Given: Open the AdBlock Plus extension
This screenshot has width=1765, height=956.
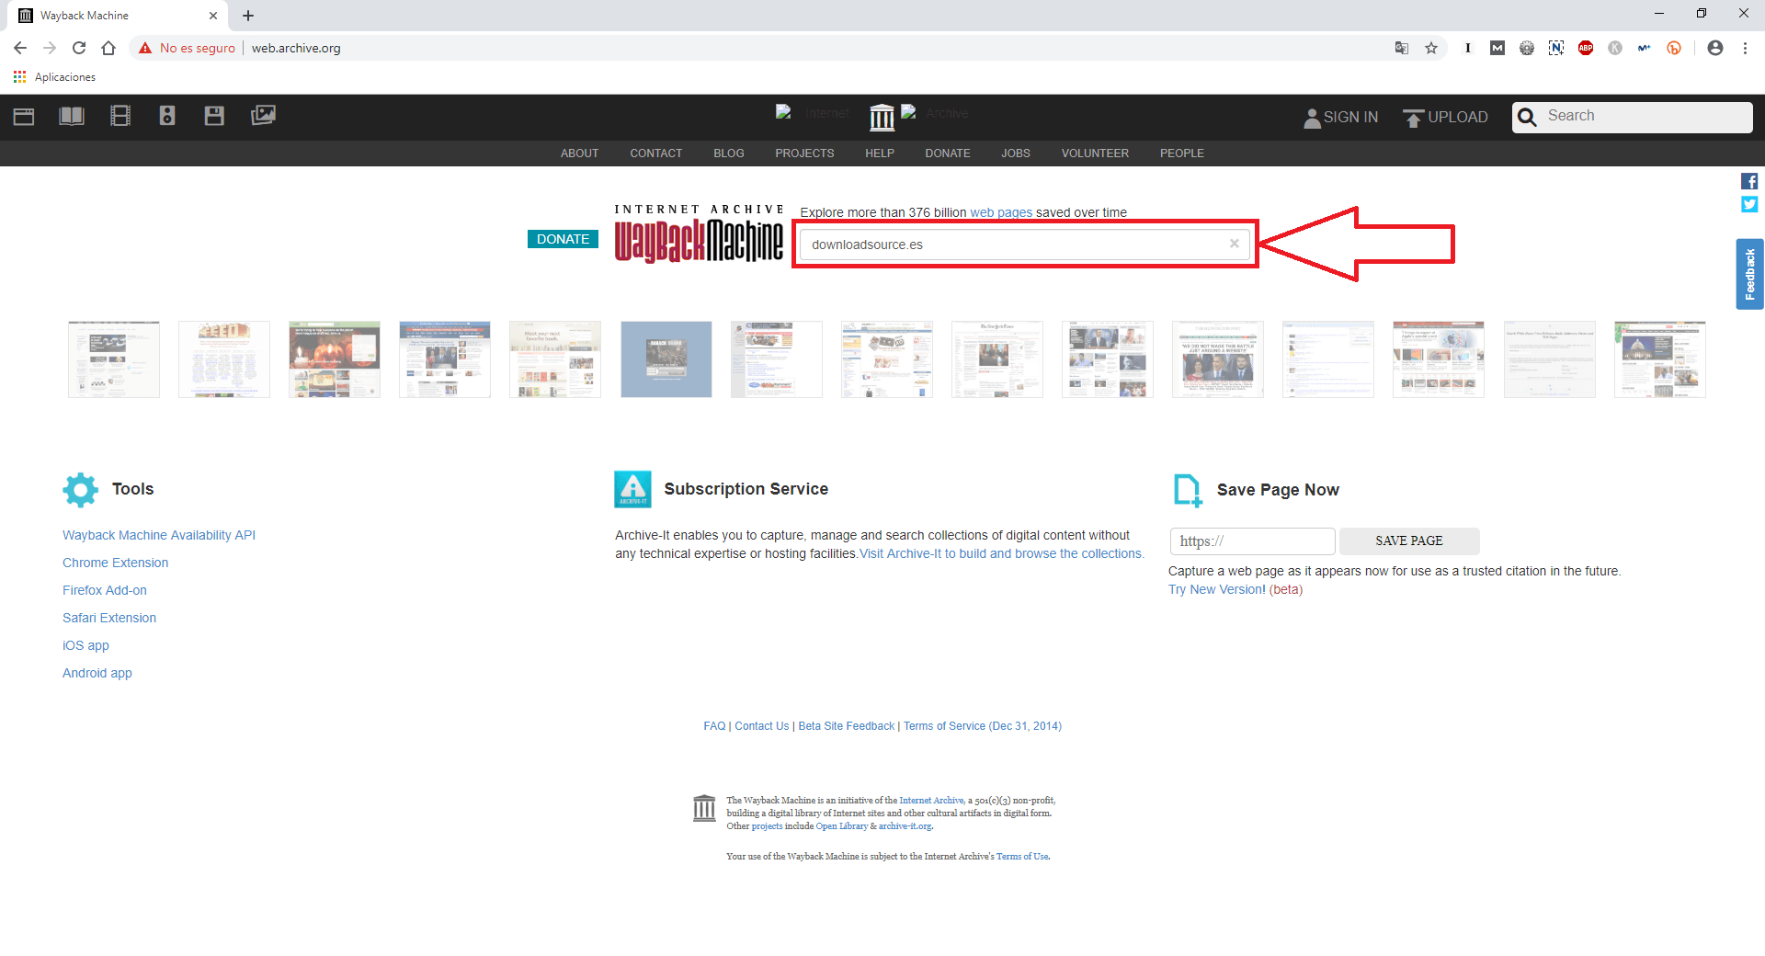Looking at the screenshot, I should coord(1586,48).
